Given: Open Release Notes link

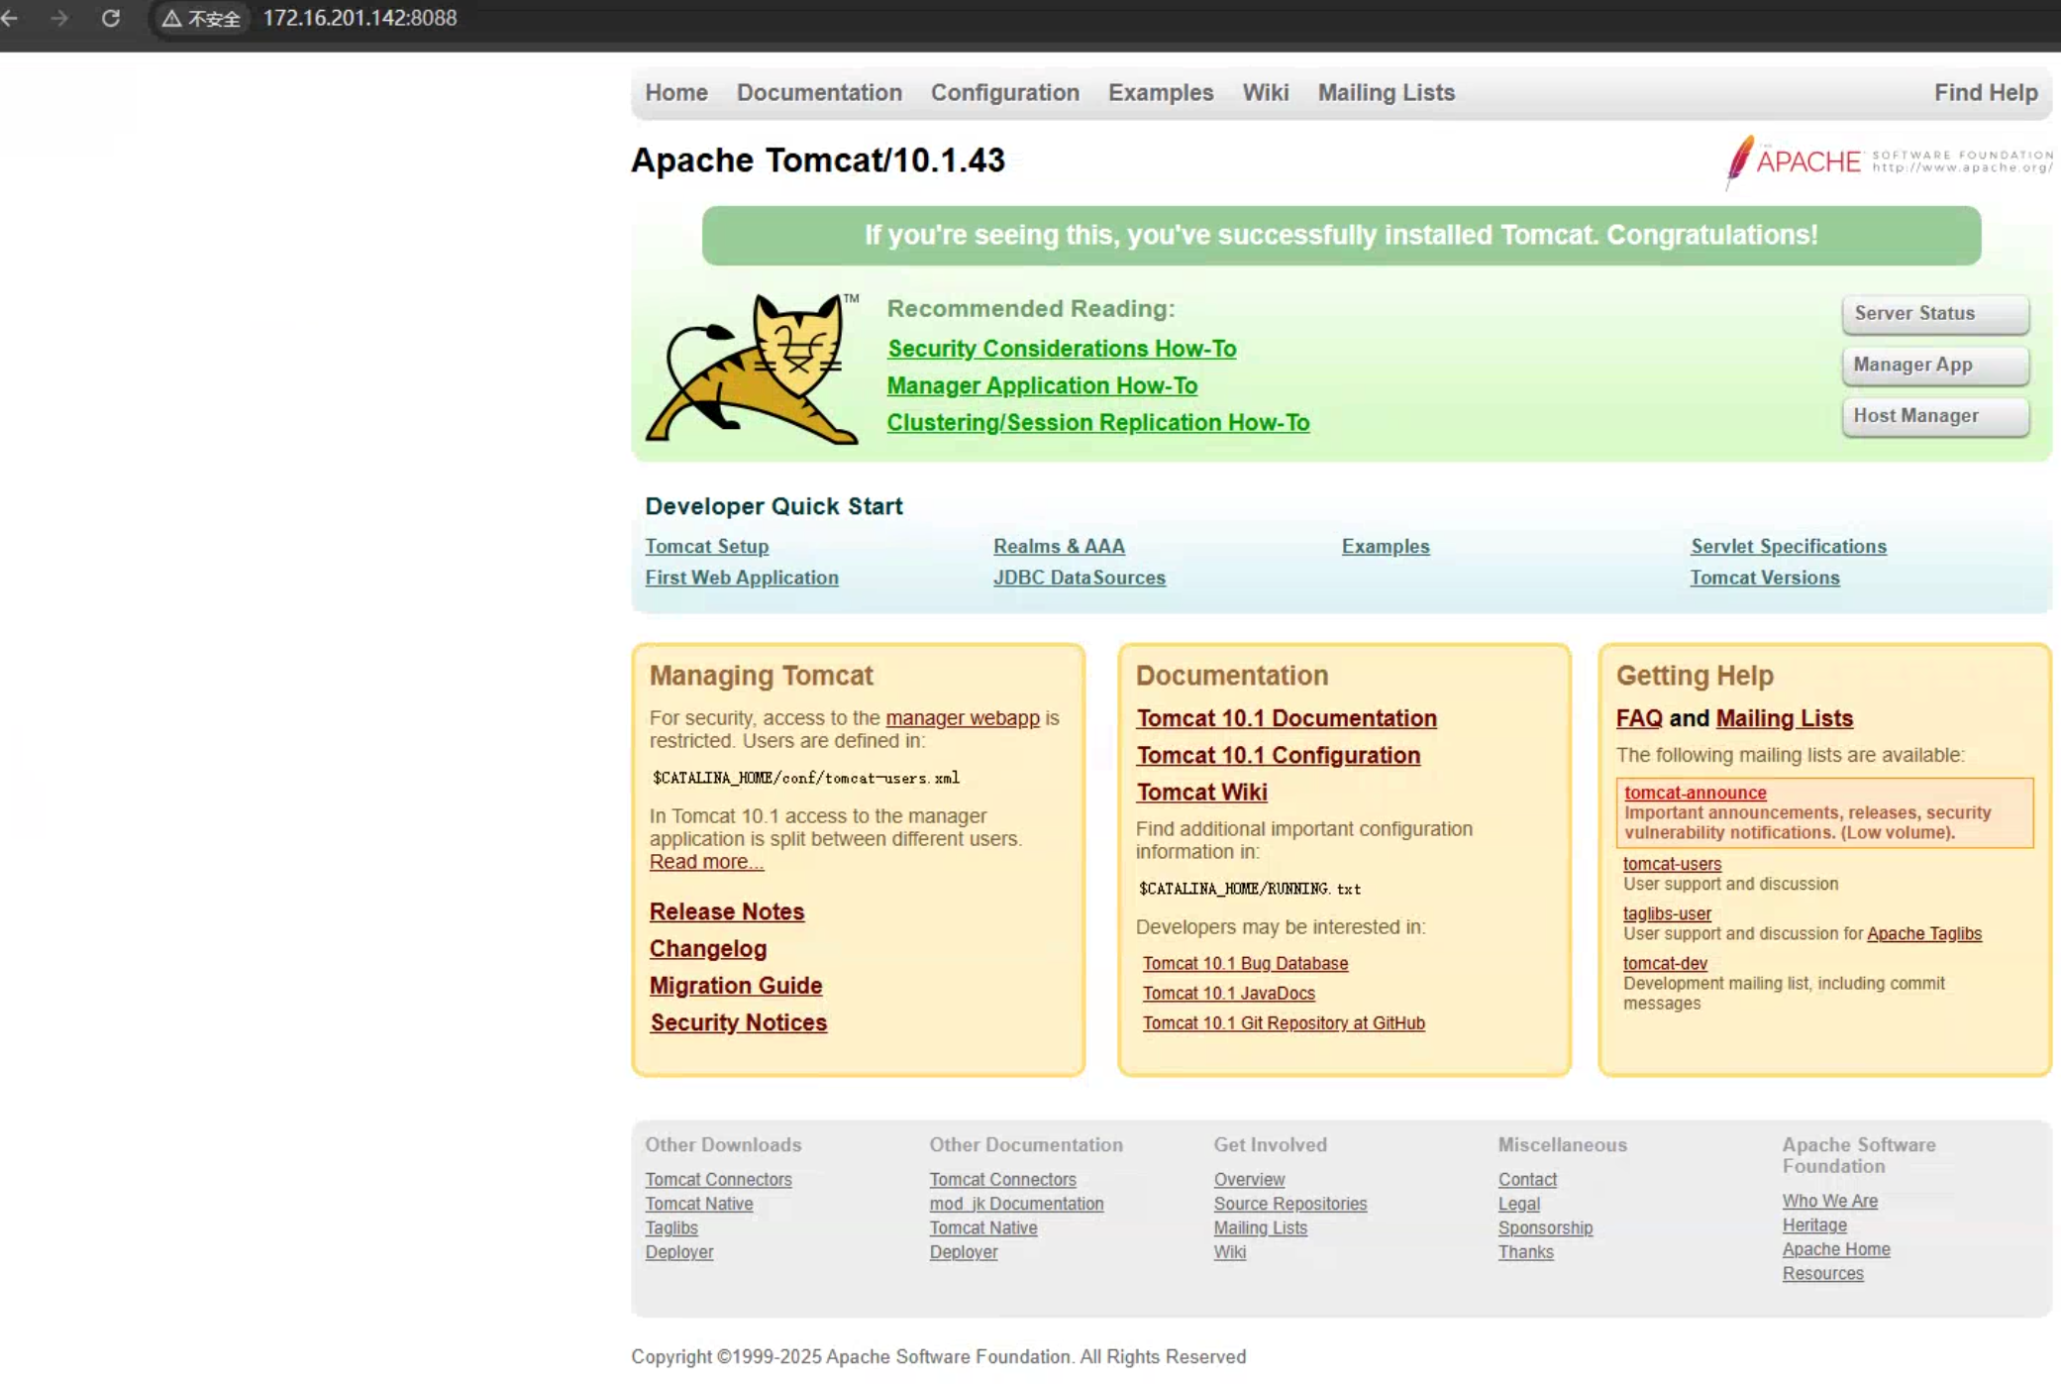Looking at the screenshot, I should coord(727,911).
